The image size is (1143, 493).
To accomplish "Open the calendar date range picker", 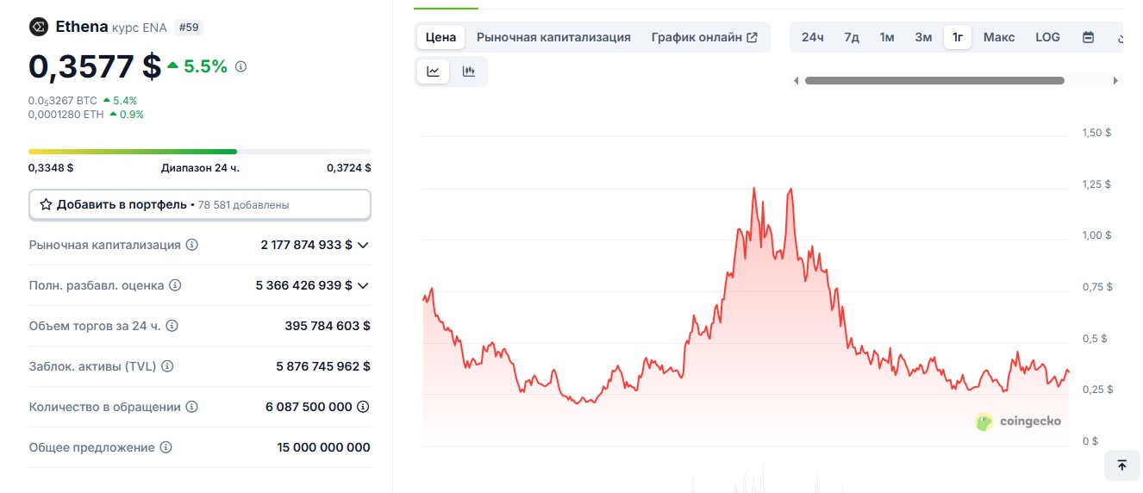I will (x=1088, y=37).
